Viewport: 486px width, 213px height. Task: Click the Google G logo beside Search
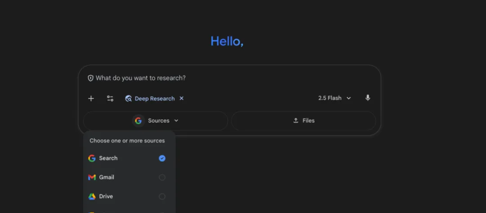click(92, 158)
